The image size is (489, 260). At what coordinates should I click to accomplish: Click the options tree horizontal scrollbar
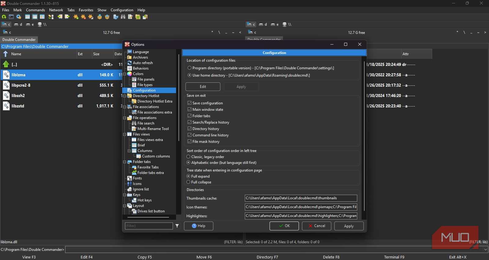tap(148, 217)
